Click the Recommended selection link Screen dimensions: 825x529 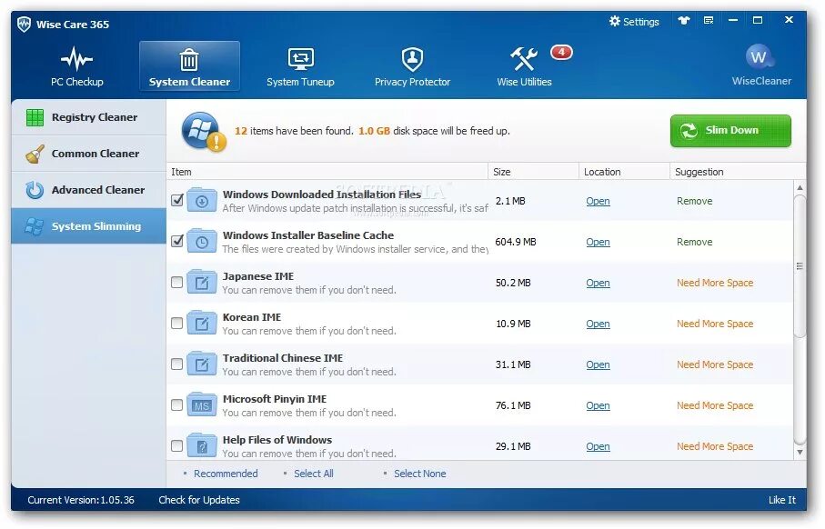(x=226, y=474)
